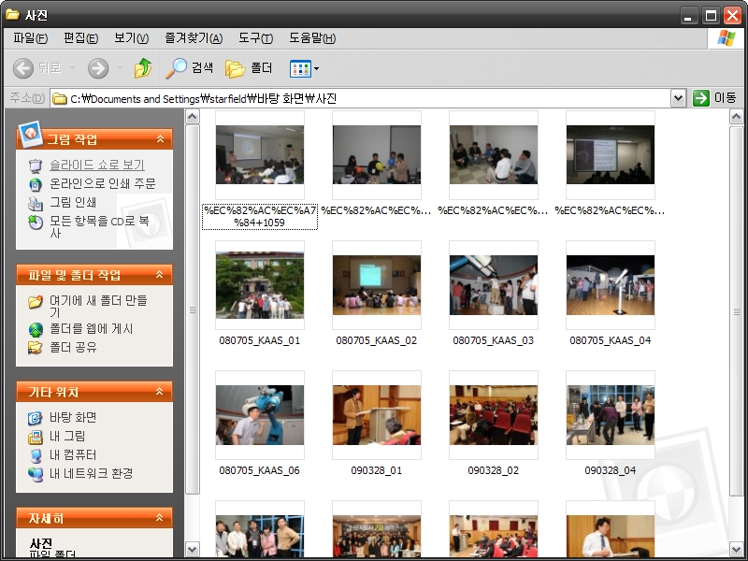Image resolution: width=748 pixels, height=561 pixels.
Task: Open the 즐겨찾기(A) menu
Action: point(194,38)
